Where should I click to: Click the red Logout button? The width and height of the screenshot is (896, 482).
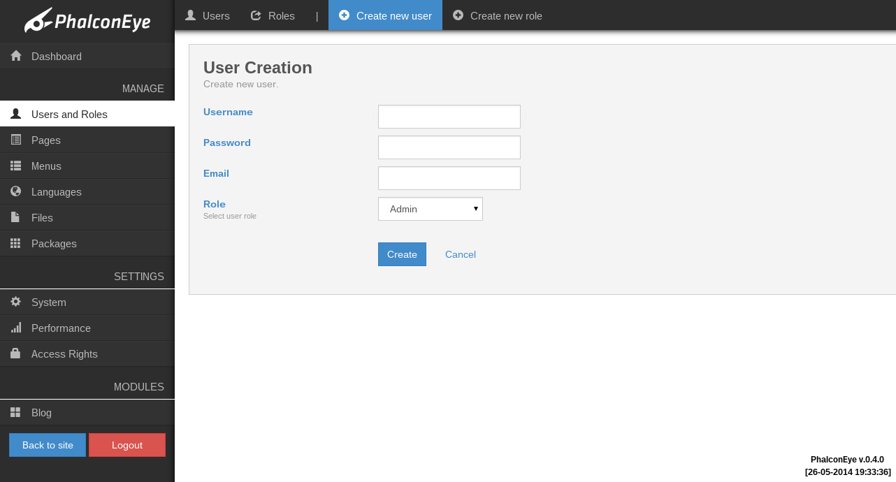point(127,445)
